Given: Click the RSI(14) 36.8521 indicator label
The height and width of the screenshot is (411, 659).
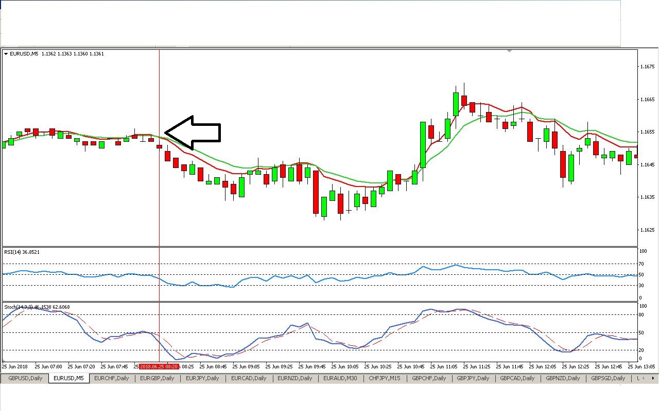Looking at the screenshot, I should pos(22,252).
